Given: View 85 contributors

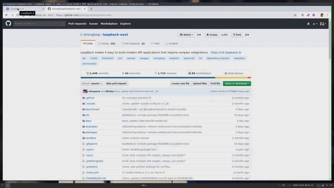Looking at the screenshot, I should tap(199, 73).
